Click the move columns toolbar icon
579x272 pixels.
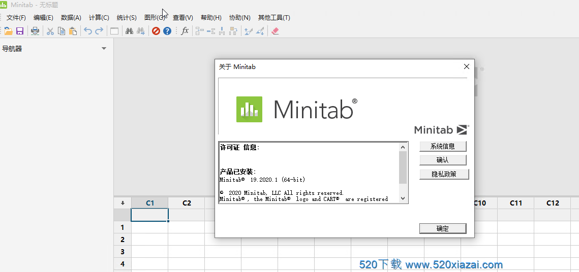coord(233,31)
